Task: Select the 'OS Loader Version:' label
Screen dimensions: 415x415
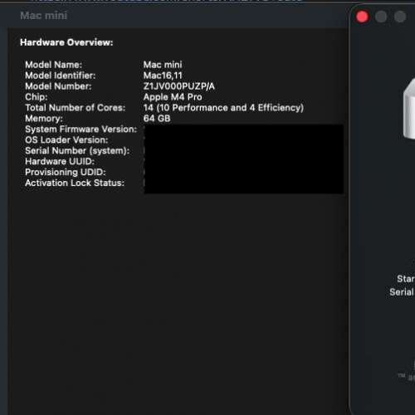Action: [x=66, y=140]
